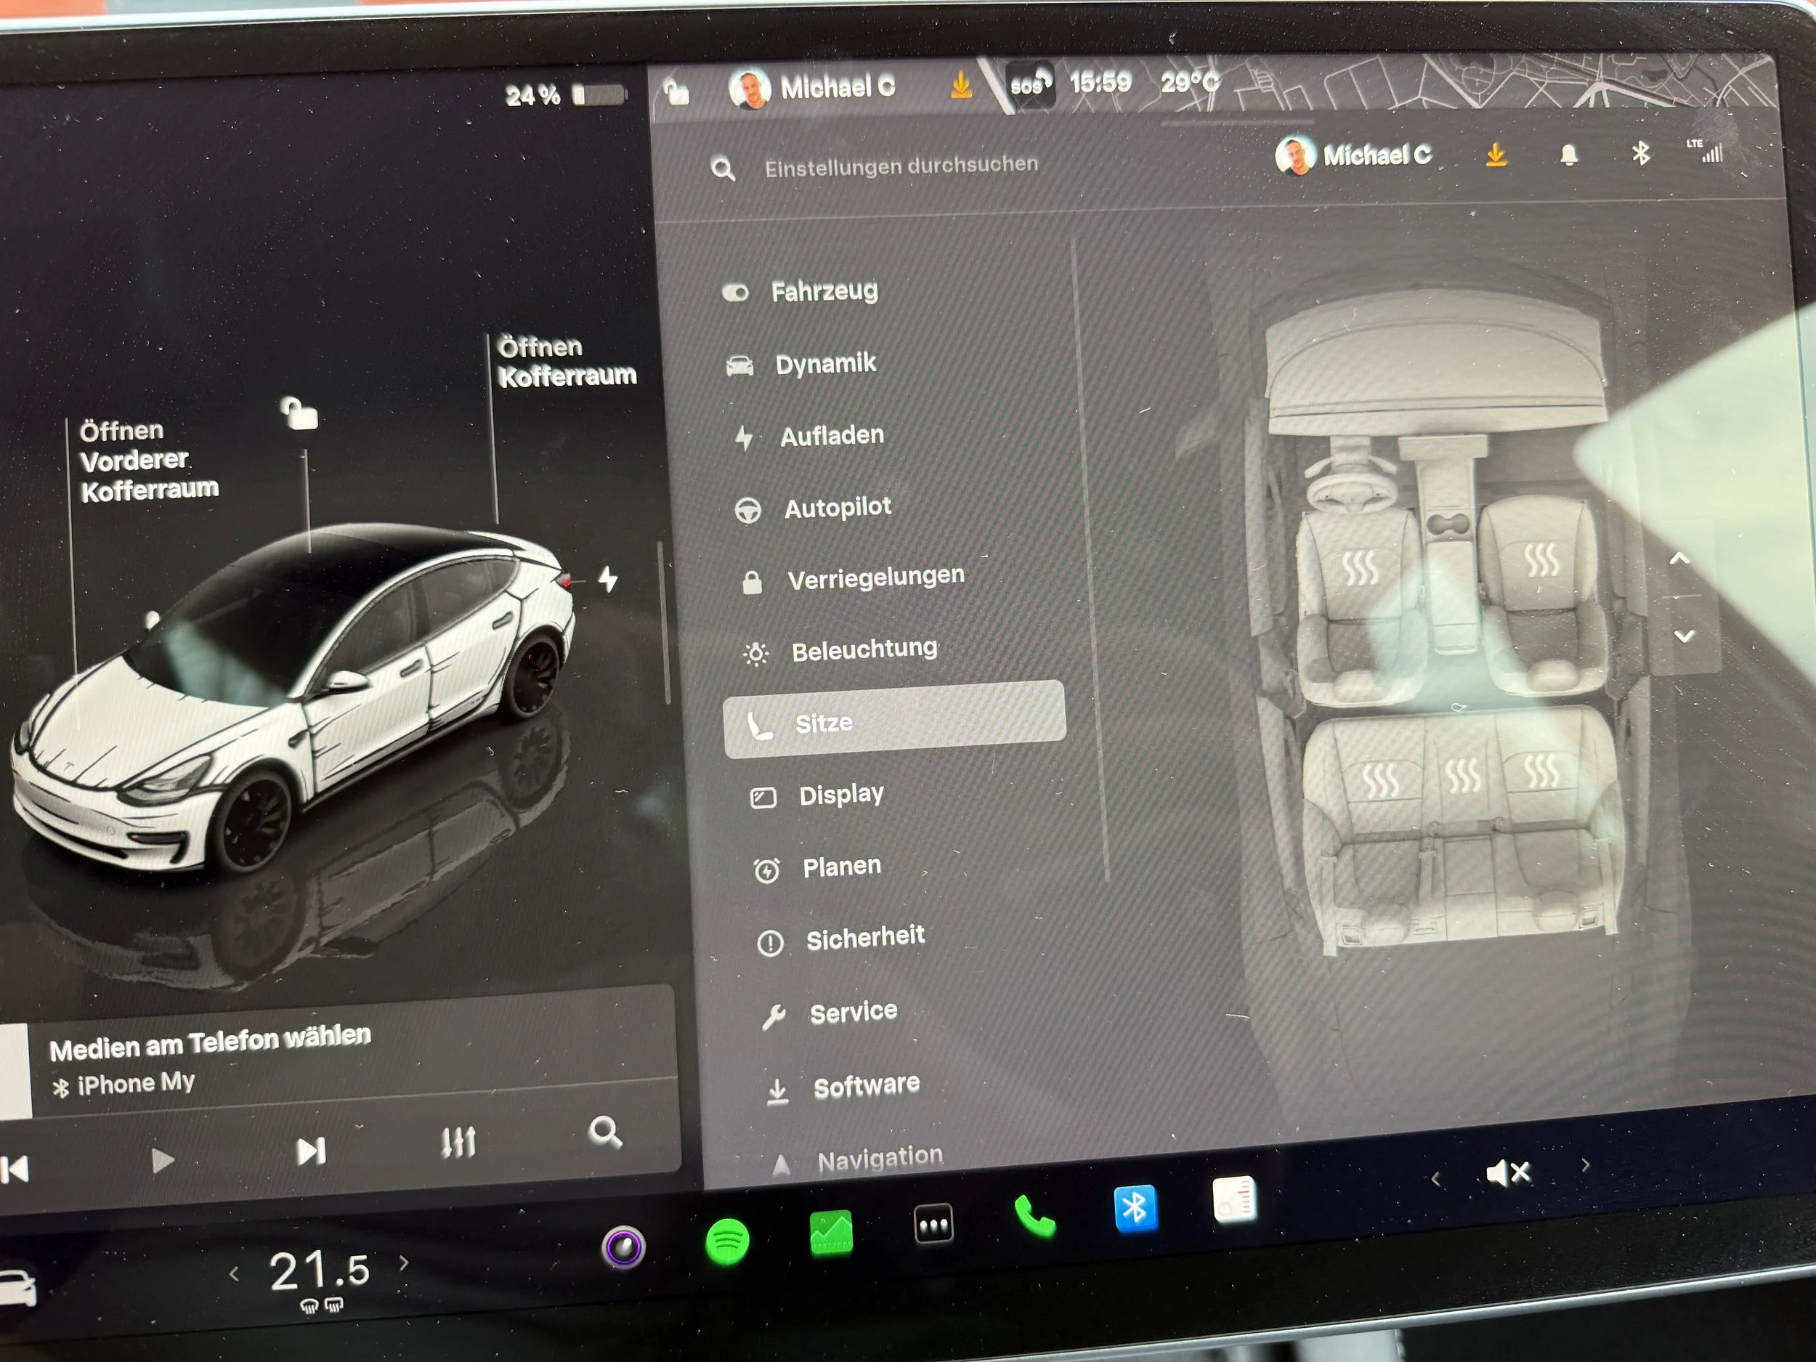Tap the unlock padlock above the car

pos(299,413)
